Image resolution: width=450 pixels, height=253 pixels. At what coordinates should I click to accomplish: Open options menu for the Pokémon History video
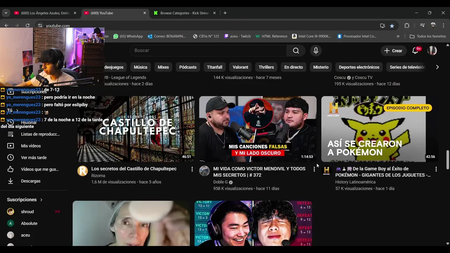(436, 169)
